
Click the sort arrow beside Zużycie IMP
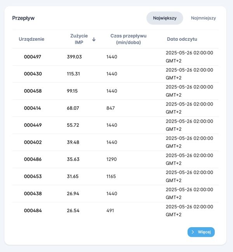[94, 39]
